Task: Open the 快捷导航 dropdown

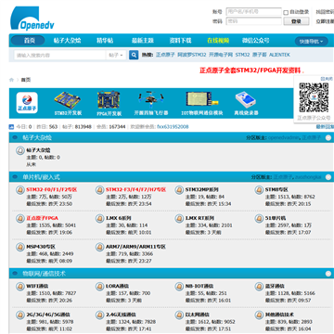Action: [x=311, y=41]
